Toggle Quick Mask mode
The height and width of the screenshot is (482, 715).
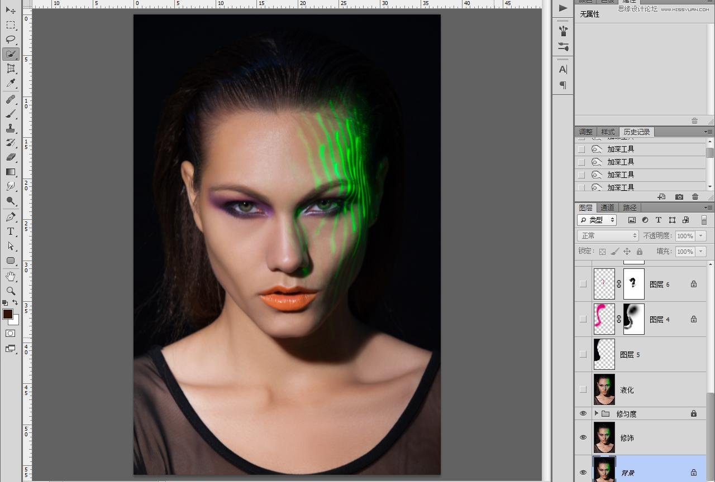11,334
